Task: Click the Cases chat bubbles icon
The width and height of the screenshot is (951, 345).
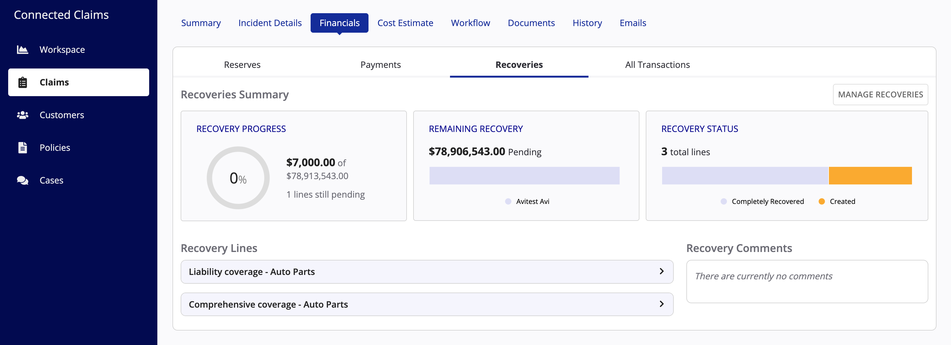Action: (x=23, y=180)
